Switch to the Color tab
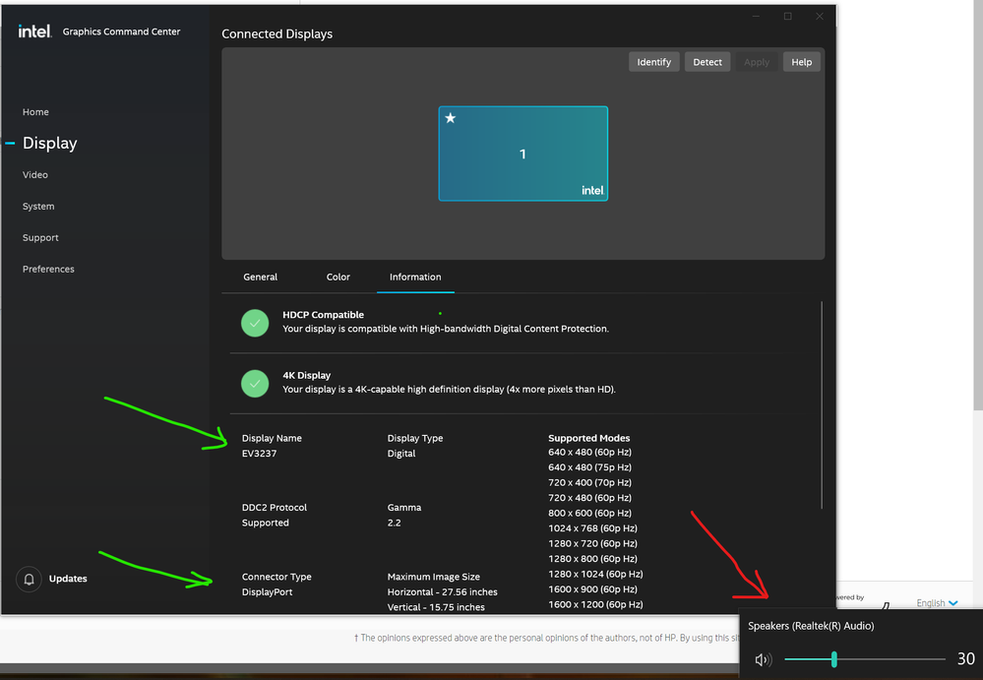 click(x=338, y=277)
